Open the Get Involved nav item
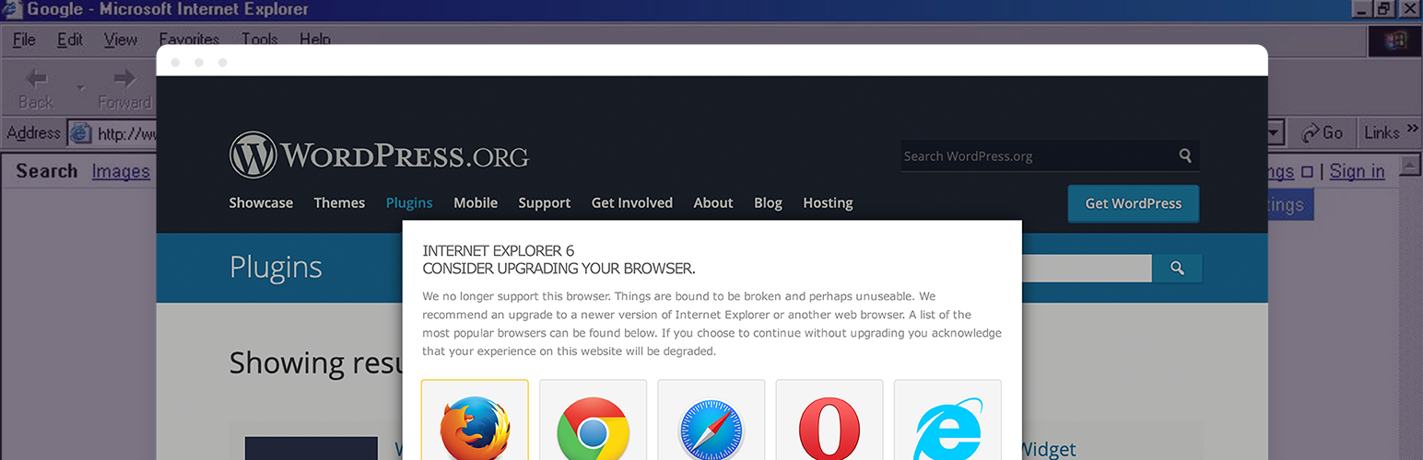The width and height of the screenshot is (1423, 460). tap(632, 202)
